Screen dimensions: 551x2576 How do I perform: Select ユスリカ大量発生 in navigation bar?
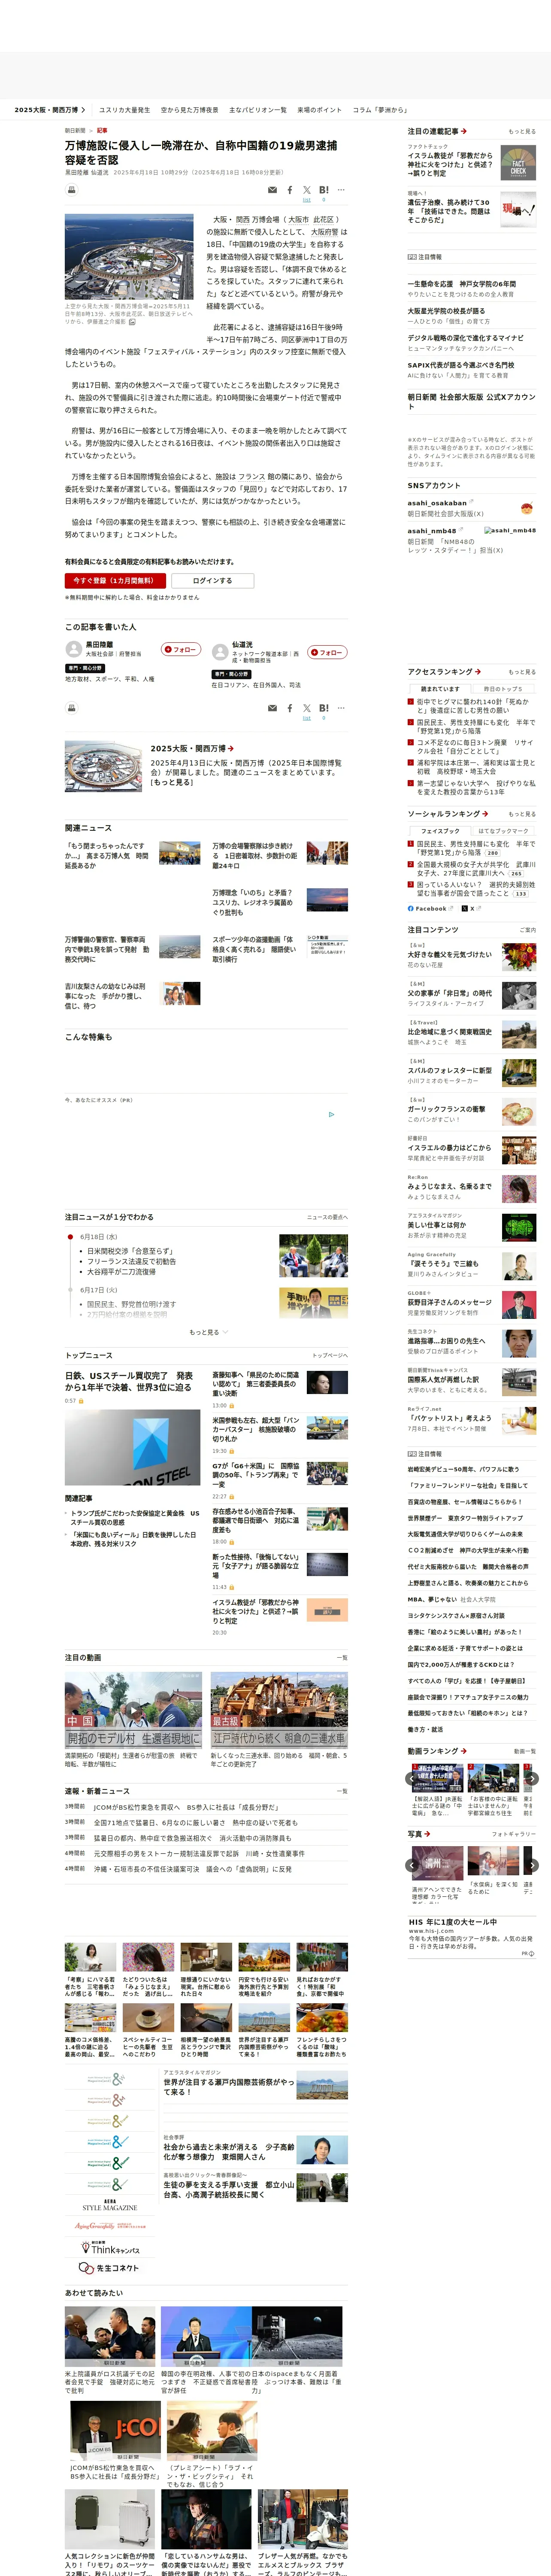124,110
